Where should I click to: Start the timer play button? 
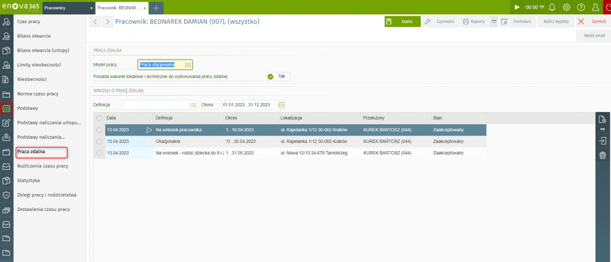pos(516,8)
